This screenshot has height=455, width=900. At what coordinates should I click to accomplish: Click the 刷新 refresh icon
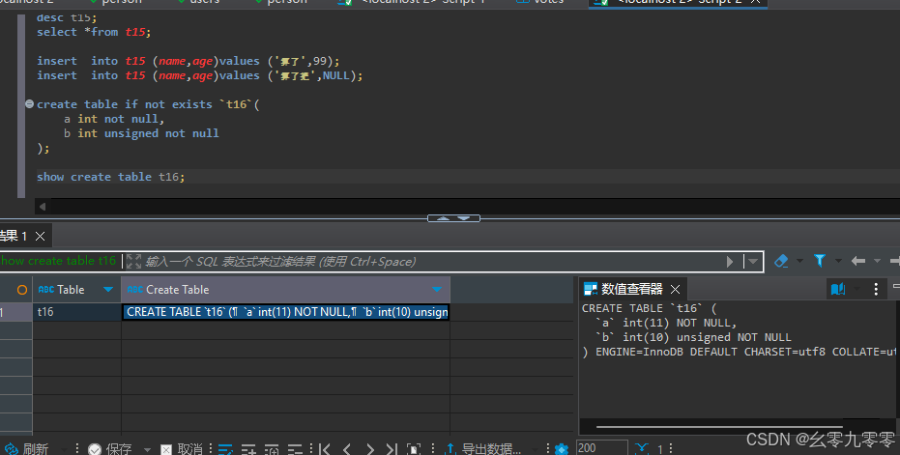coord(11,448)
